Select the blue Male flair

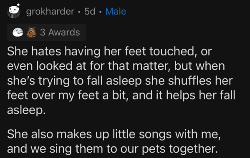[116, 12]
